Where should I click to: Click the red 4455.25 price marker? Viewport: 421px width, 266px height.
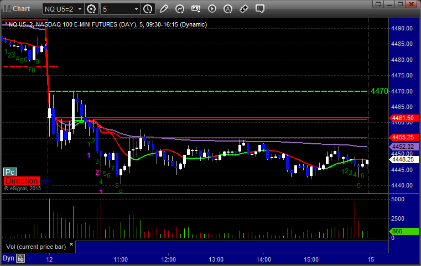[404, 138]
